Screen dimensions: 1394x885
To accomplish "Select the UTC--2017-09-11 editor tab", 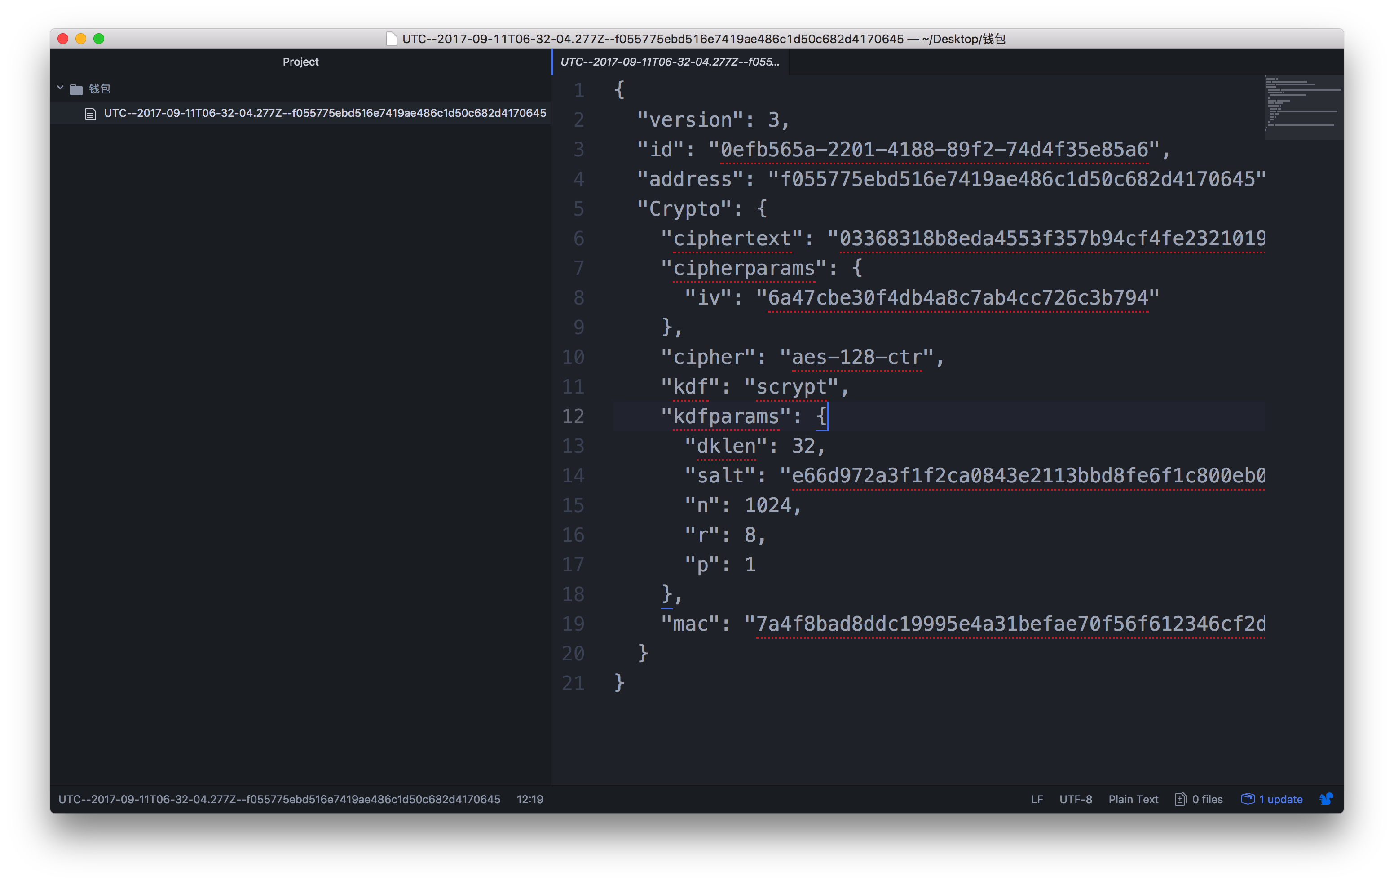I will 669,62.
